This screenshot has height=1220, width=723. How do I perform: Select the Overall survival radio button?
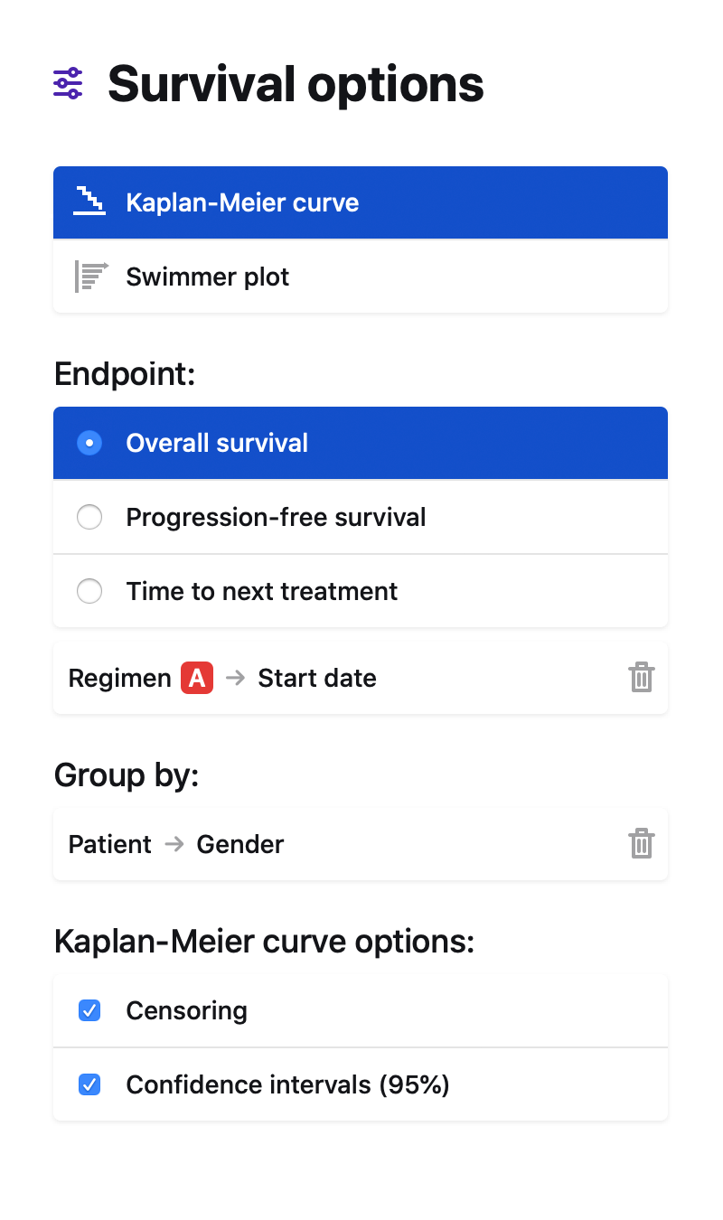point(89,443)
